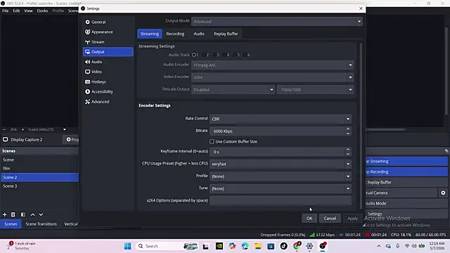Open weather widget in taskbar
The height and width of the screenshot is (253, 450).
[22, 246]
